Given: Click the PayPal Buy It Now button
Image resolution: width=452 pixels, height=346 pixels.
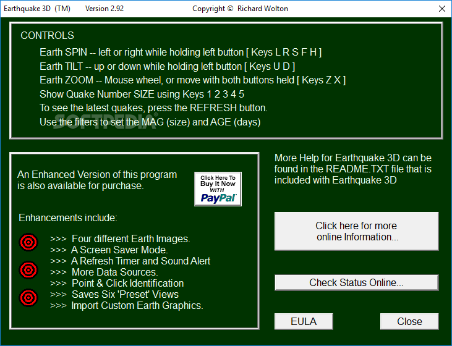Looking at the screenshot, I should click(218, 189).
